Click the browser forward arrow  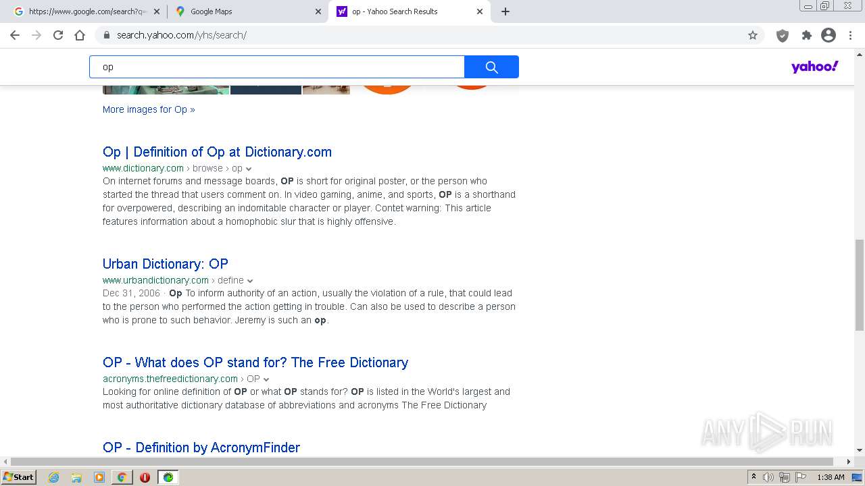(36, 35)
